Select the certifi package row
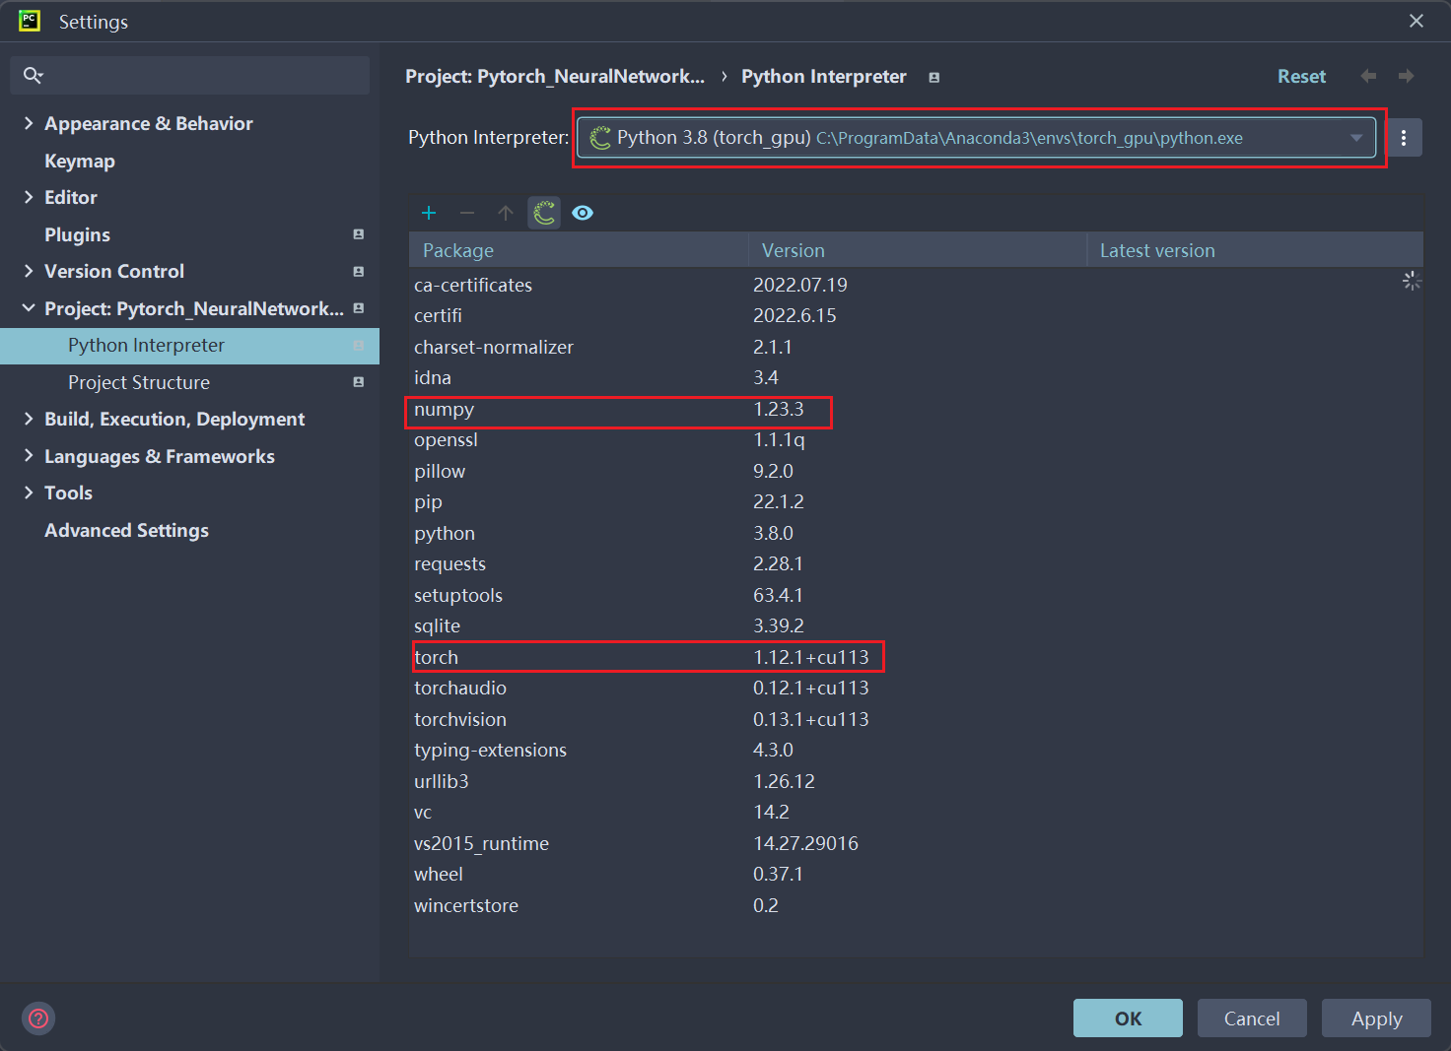The height and width of the screenshot is (1051, 1451). (x=916, y=315)
